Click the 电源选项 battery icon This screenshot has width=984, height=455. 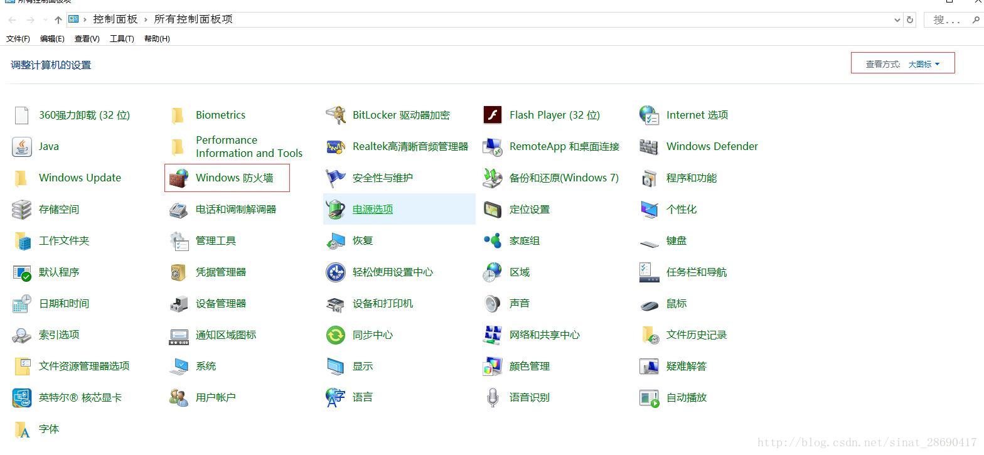click(335, 209)
